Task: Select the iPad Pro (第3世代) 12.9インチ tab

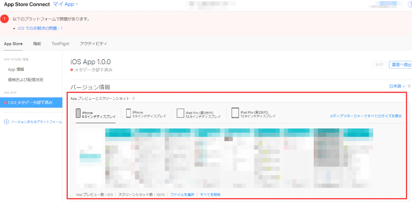Action: coord(199,113)
